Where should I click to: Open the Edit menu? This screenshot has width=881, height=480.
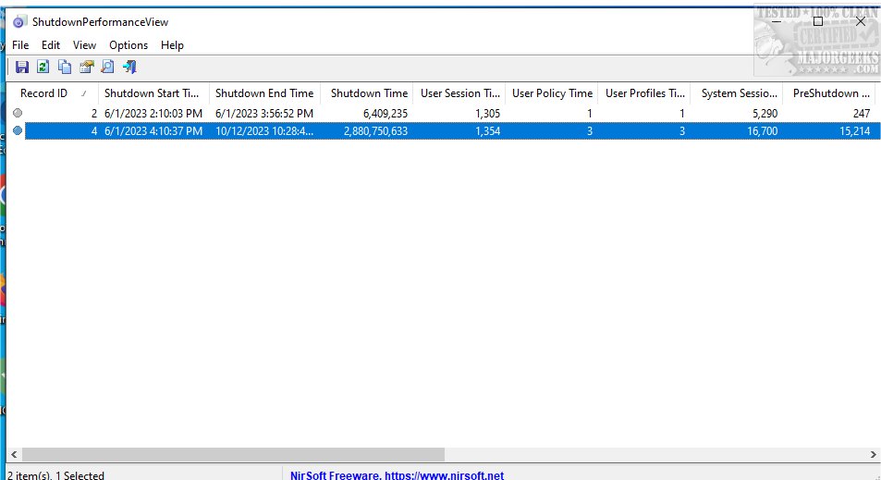coord(51,44)
